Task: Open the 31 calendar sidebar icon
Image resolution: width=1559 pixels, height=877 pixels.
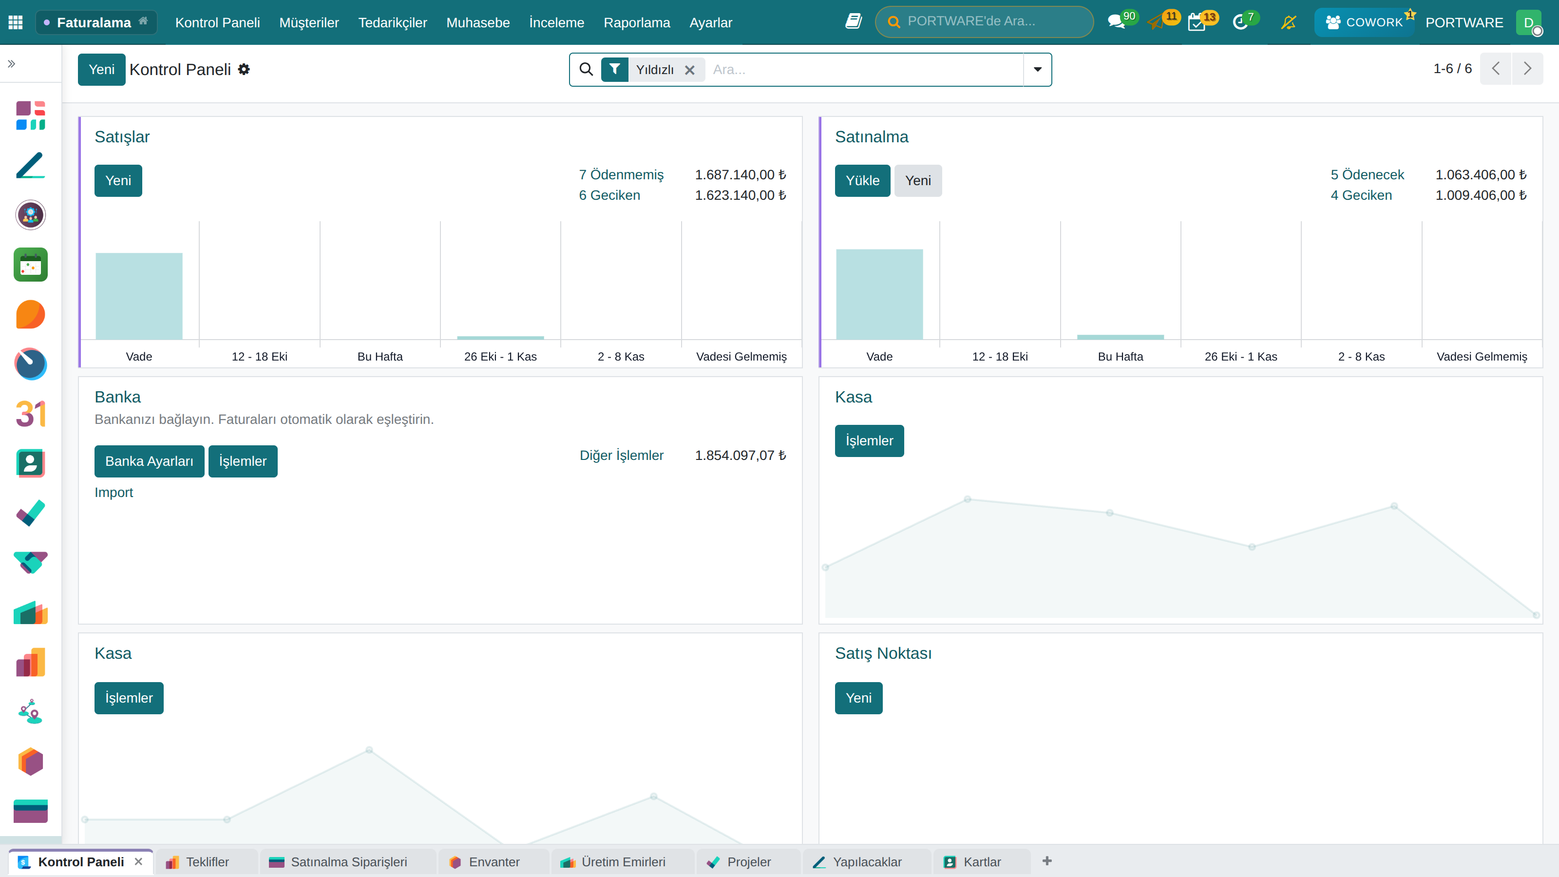Action: tap(30, 413)
